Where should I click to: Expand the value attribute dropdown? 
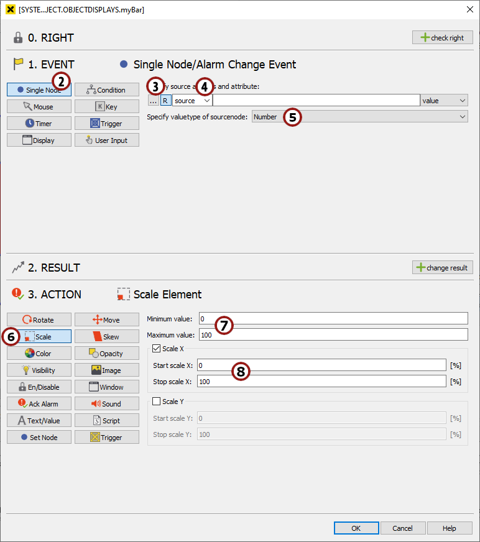(x=444, y=101)
